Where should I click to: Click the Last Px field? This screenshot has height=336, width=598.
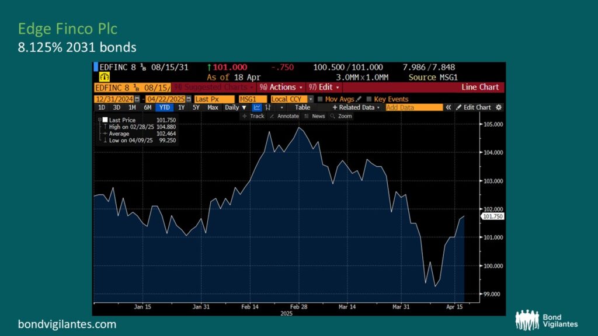pos(214,99)
